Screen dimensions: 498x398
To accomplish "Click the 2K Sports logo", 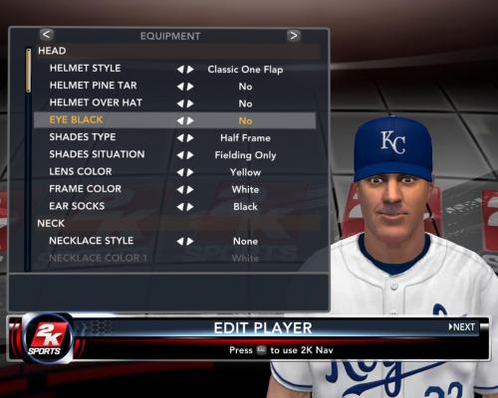I will (46, 338).
